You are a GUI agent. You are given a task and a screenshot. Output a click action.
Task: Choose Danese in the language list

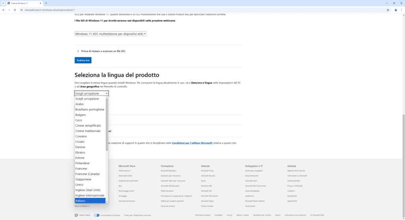point(90,147)
